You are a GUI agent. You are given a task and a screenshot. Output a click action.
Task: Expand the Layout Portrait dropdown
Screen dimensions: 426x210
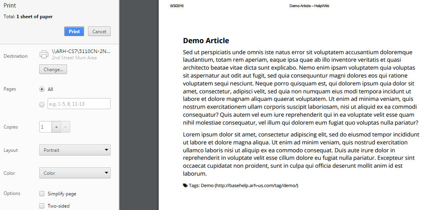click(x=75, y=150)
